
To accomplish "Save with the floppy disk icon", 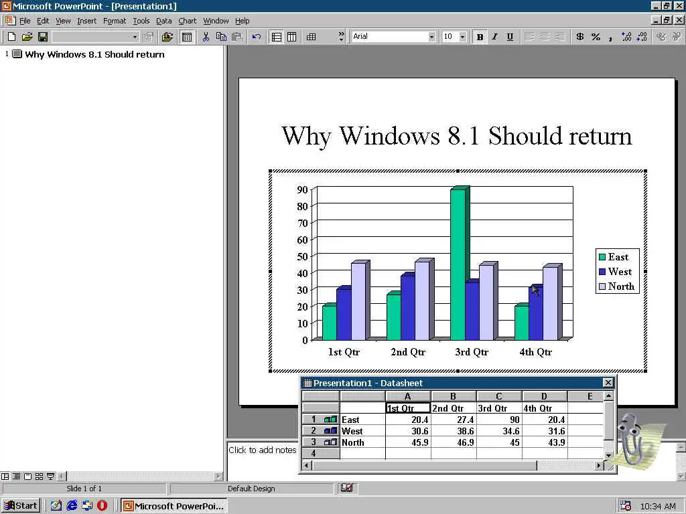I will (42, 37).
